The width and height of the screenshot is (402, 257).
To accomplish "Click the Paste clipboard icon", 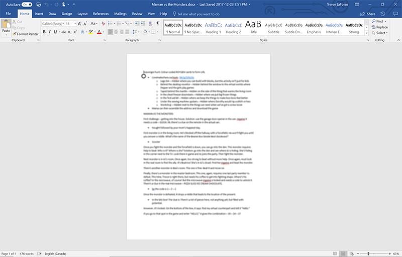I will tap(6, 24).
